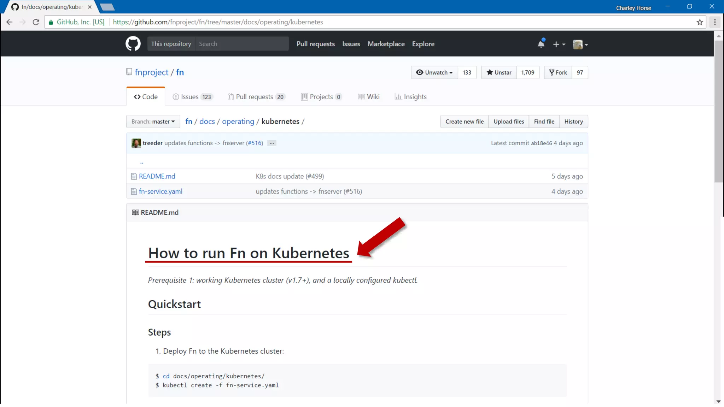Viewport: 724px width, 407px height.
Task: Open user avatar profile dropdown
Action: [x=580, y=44]
